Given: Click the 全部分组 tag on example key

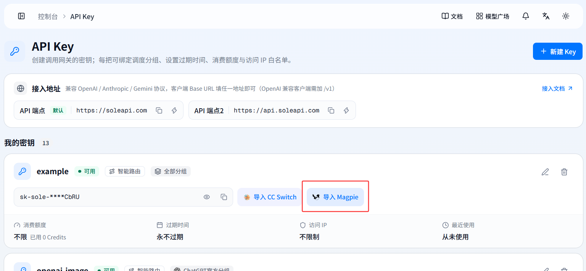Looking at the screenshot, I should (171, 172).
